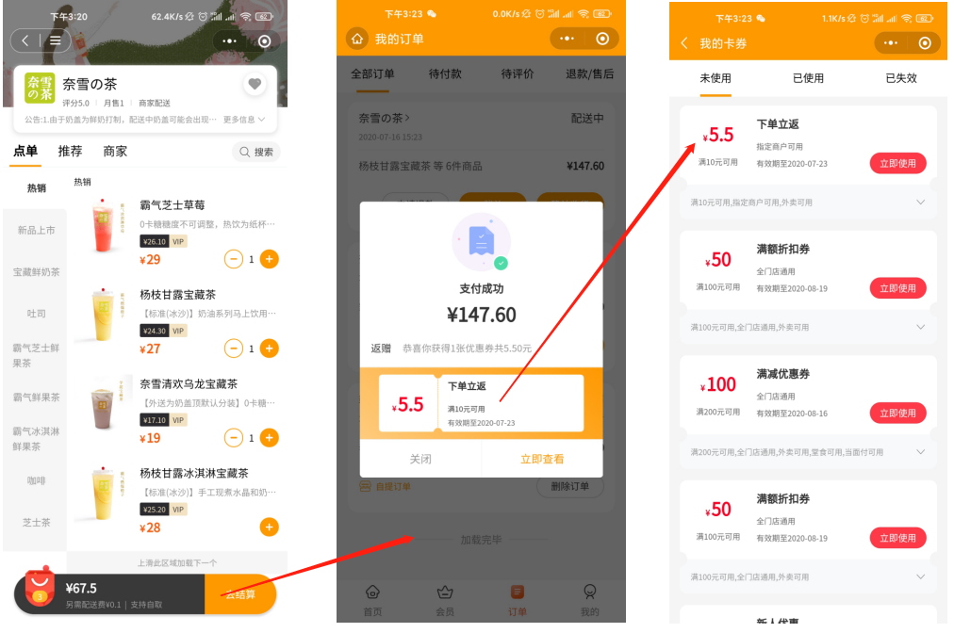Viewport: 954px width, 633px height.
Task: Open the shopping bag cart icon
Action: point(40,586)
